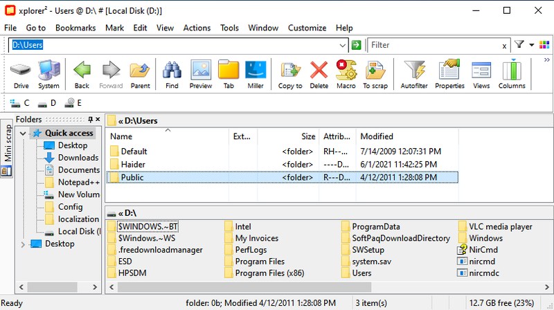Open the address bar dropdown arrow
This screenshot has height=310, width=554.
coord(343,45)
